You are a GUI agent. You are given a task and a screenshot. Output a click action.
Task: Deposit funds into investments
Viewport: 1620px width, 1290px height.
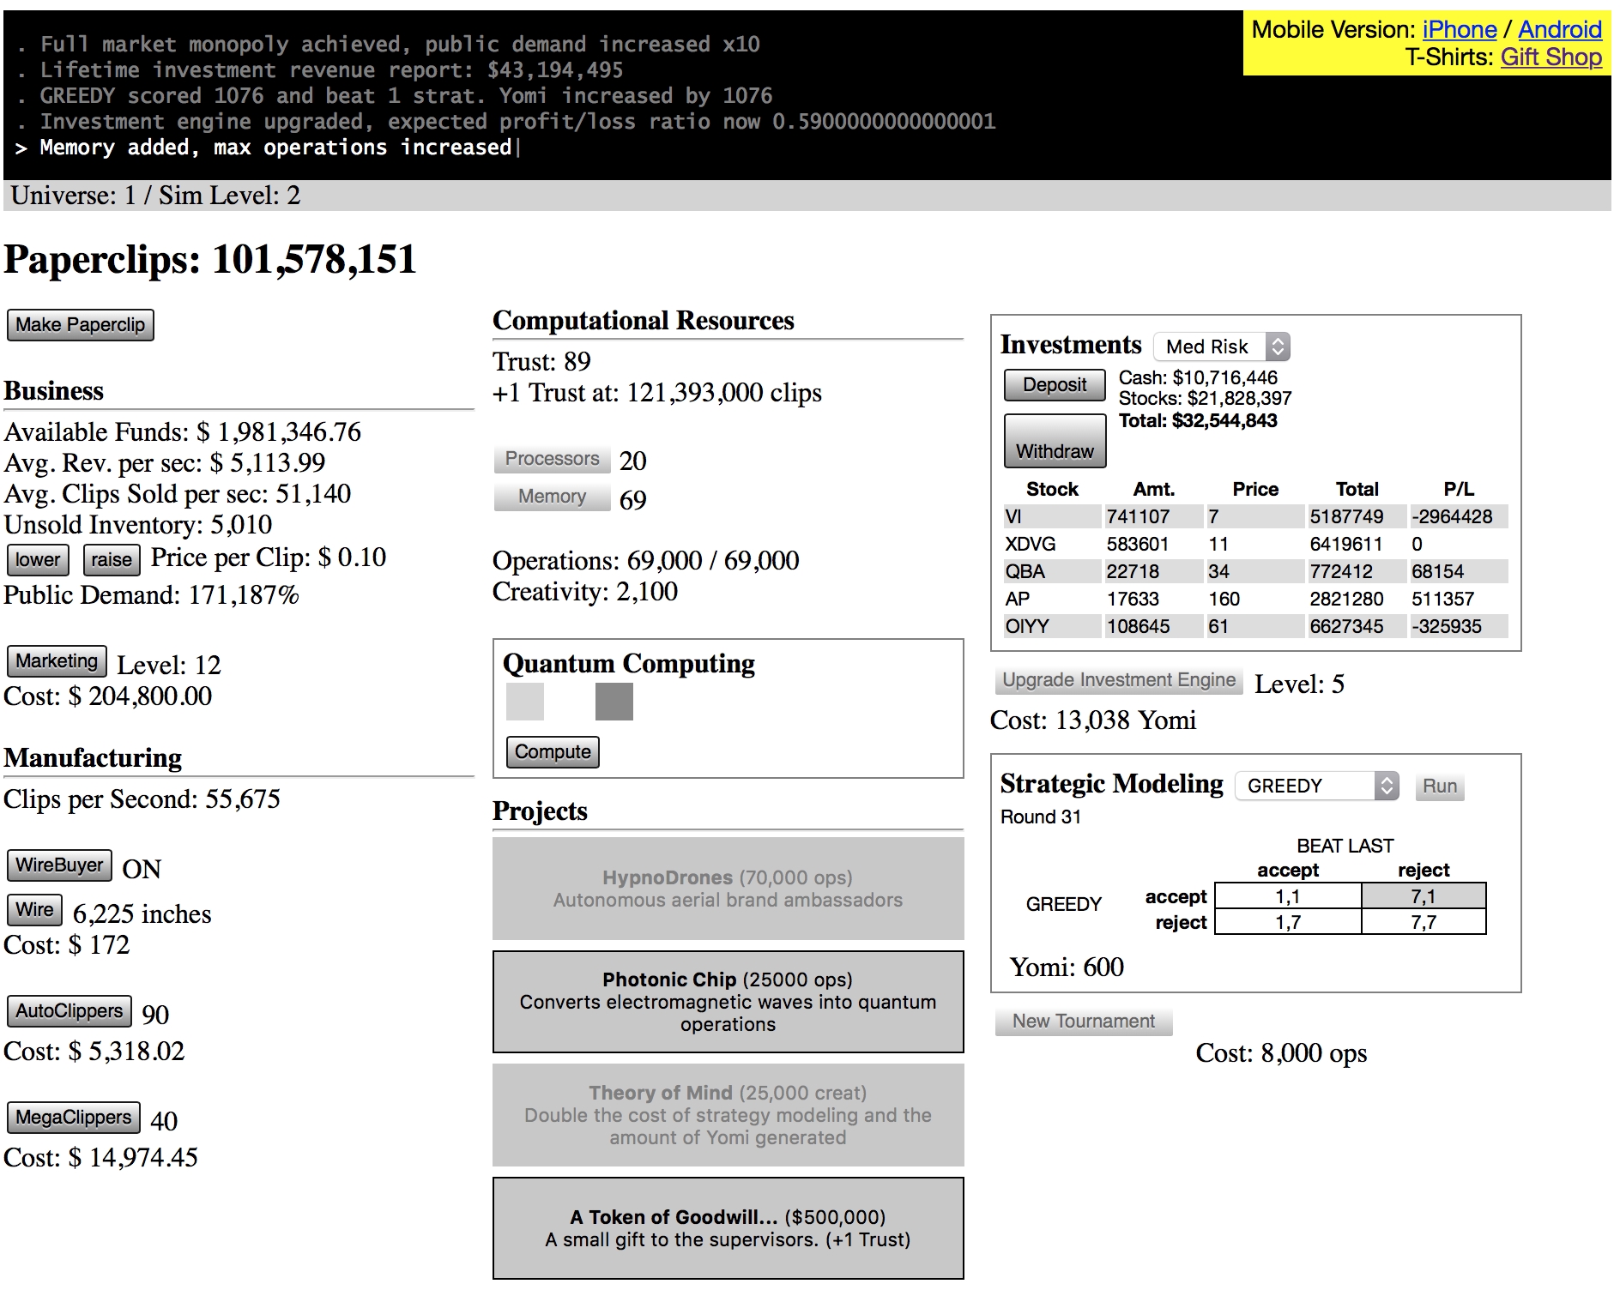[1055, 385]
